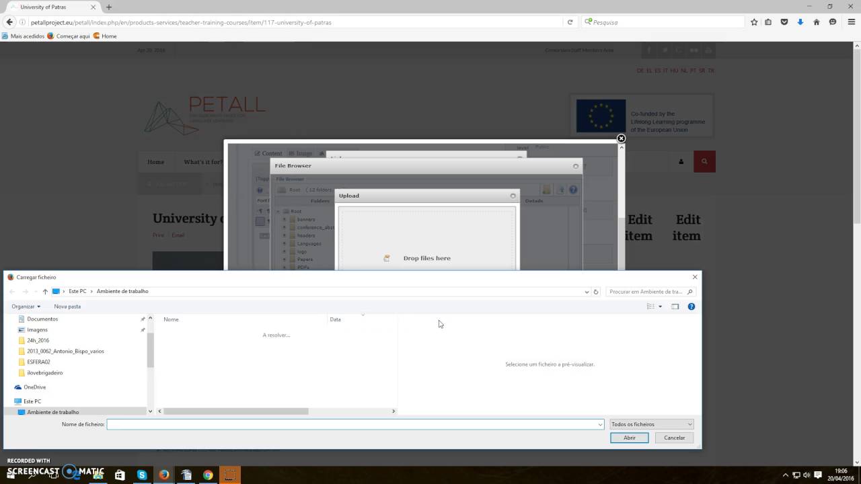The image size is (861, 484).
Task: Open address bar history dropdown
Action: point(587,292)
